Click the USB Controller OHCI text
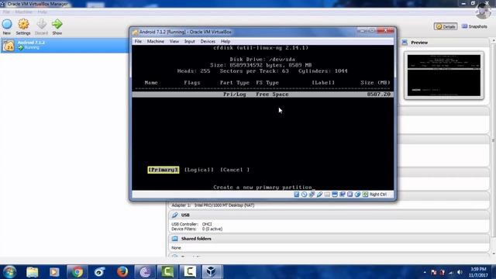The image size is (496, 279). [191, 224]
